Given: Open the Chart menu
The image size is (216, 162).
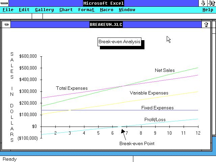Looking at the screenshot, I should pyautogui.click(x=66, y=10).
